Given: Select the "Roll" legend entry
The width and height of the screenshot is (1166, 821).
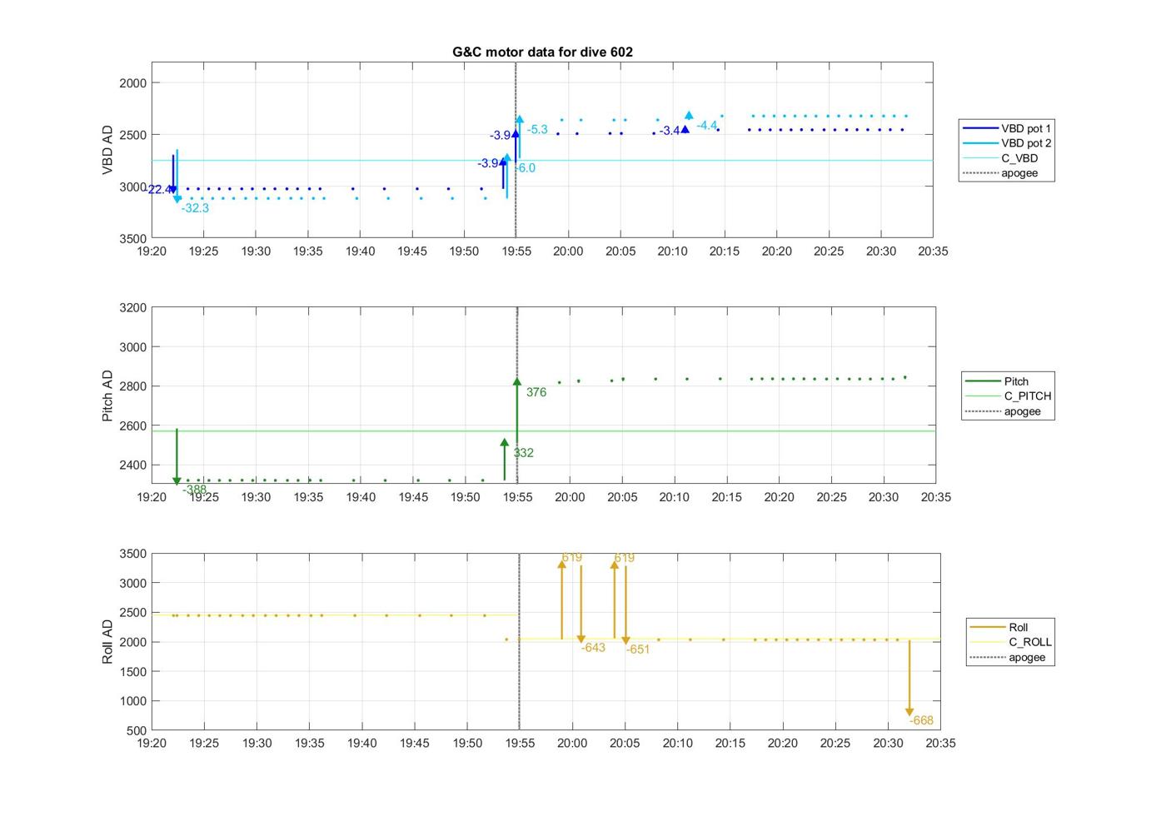Looking at the screenshot, I should tap(999, 627).
